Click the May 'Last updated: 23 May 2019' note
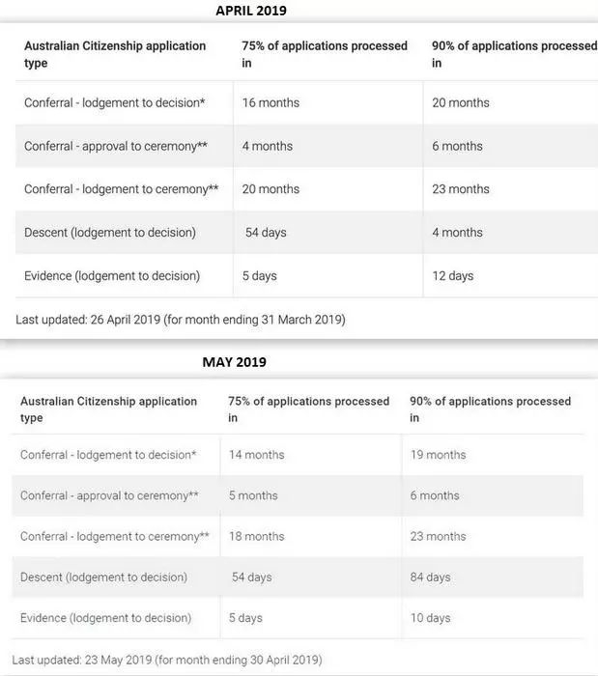This screenshot has height=676, width=598. [171, 661]
